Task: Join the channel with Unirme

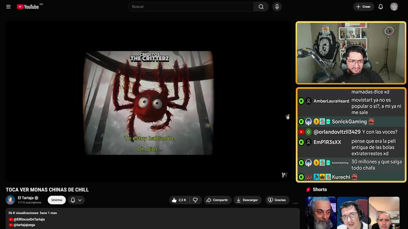Action: (x=57, y=200)
